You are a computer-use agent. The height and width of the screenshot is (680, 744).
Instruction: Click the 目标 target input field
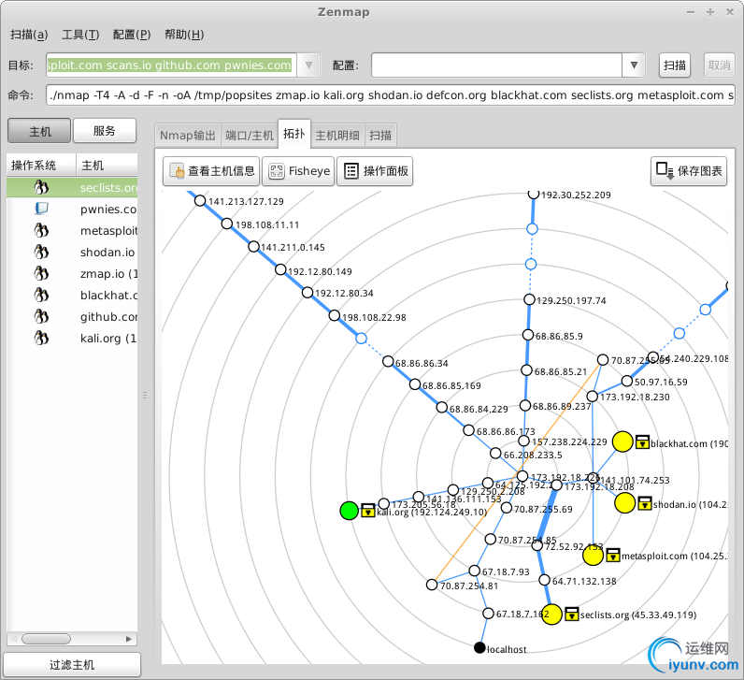point(171,65)
